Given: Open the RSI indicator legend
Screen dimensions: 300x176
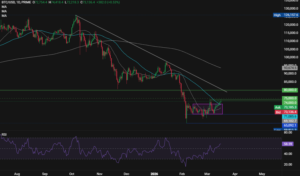Looking at the screenshot, I should 4,134.
